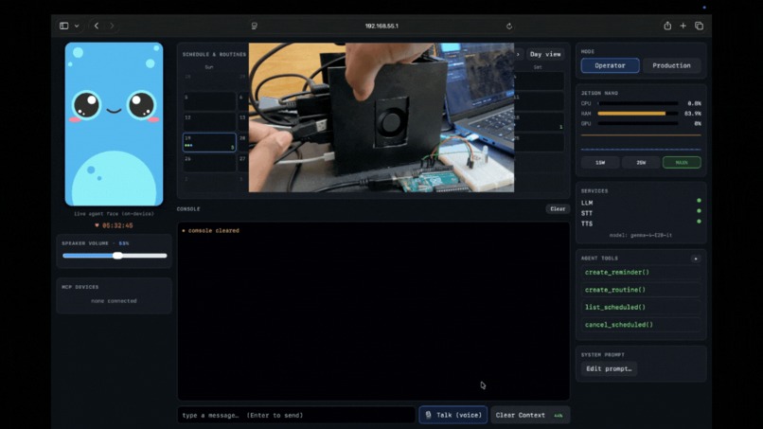
Task: Open the browser share icon
Action: click(x=667, y=26)
